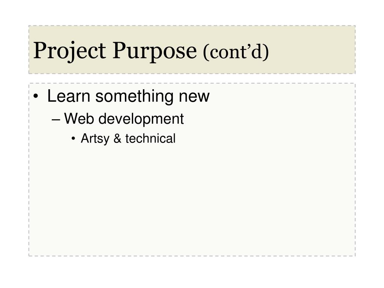Screen dimensions: 384x288
Task: Click the word "technical" in the third-level bullet
Action: pos(150,138)
